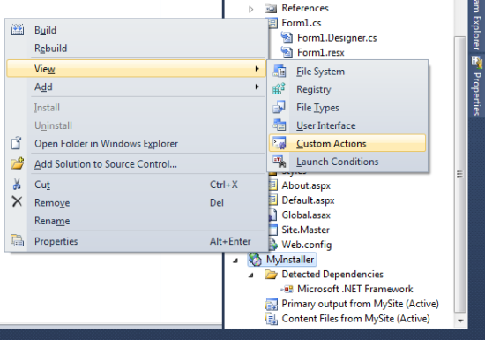Click the User Interface editor icon
Screen dimensions: 485x340
coord(280,125)
